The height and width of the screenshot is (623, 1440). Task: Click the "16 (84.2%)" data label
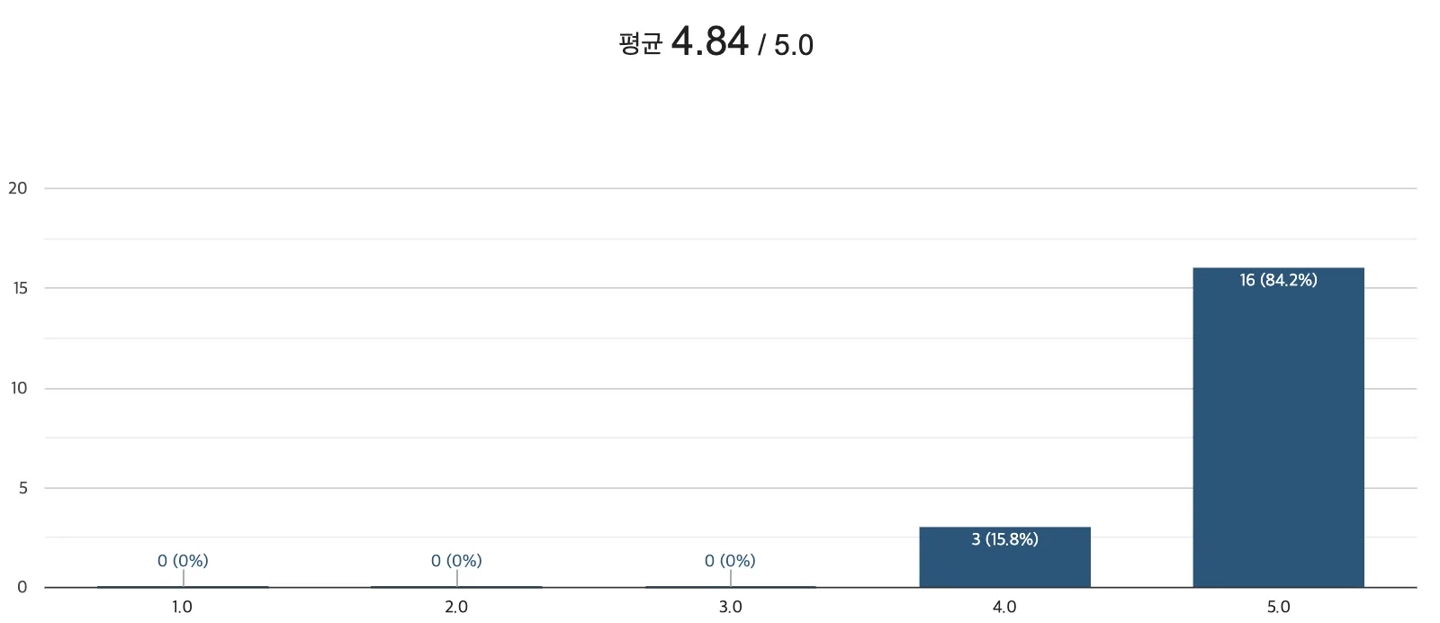coord(1278,280)
